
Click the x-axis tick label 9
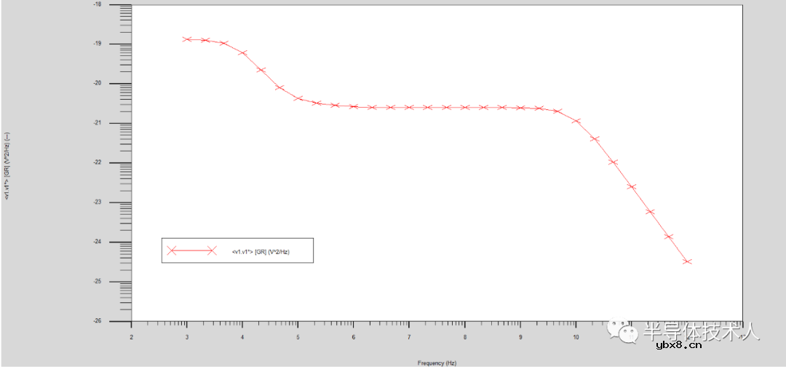[520, 337]
